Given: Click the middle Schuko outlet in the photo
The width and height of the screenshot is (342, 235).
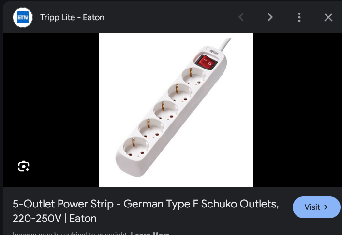Looking at the screenshot, I should pos(166,111).
